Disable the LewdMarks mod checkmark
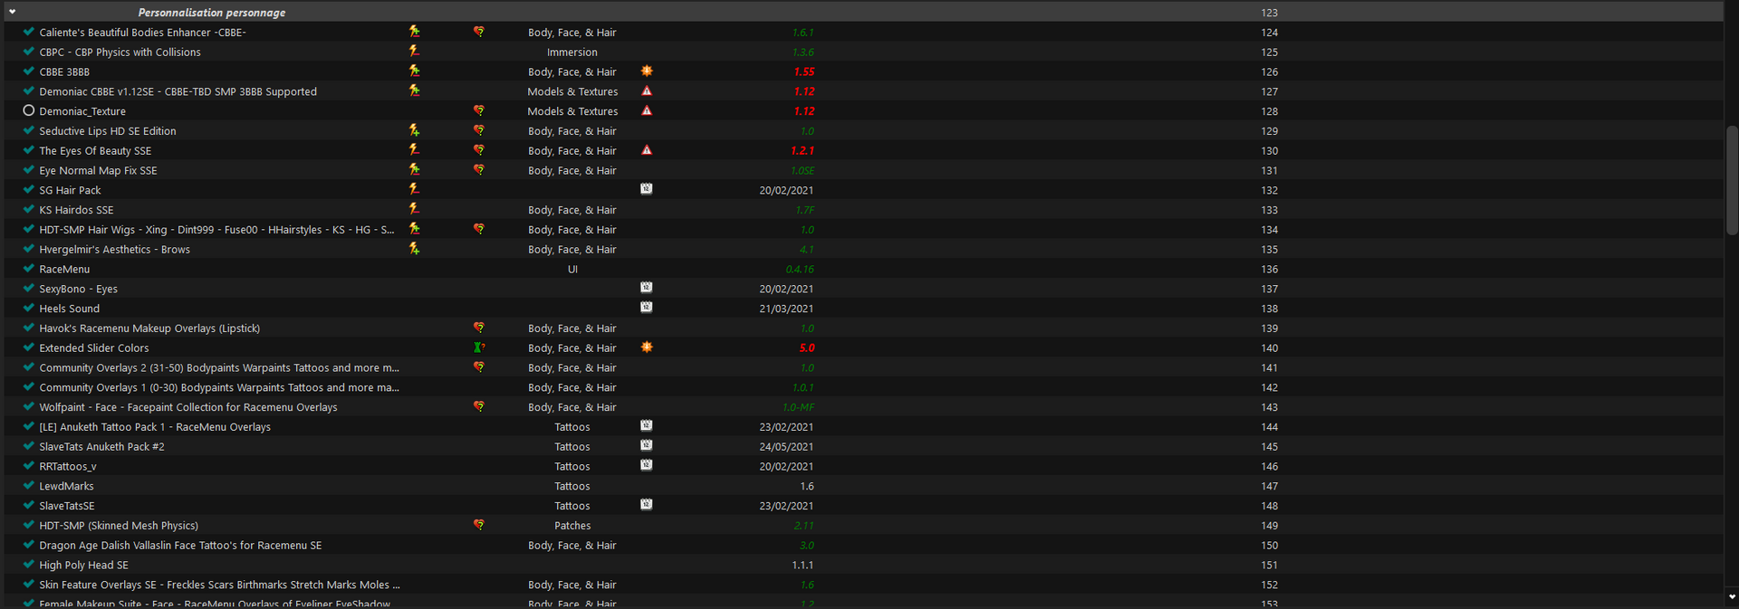The width and height of the screenshot is (1739, 609). click(29, 485)
